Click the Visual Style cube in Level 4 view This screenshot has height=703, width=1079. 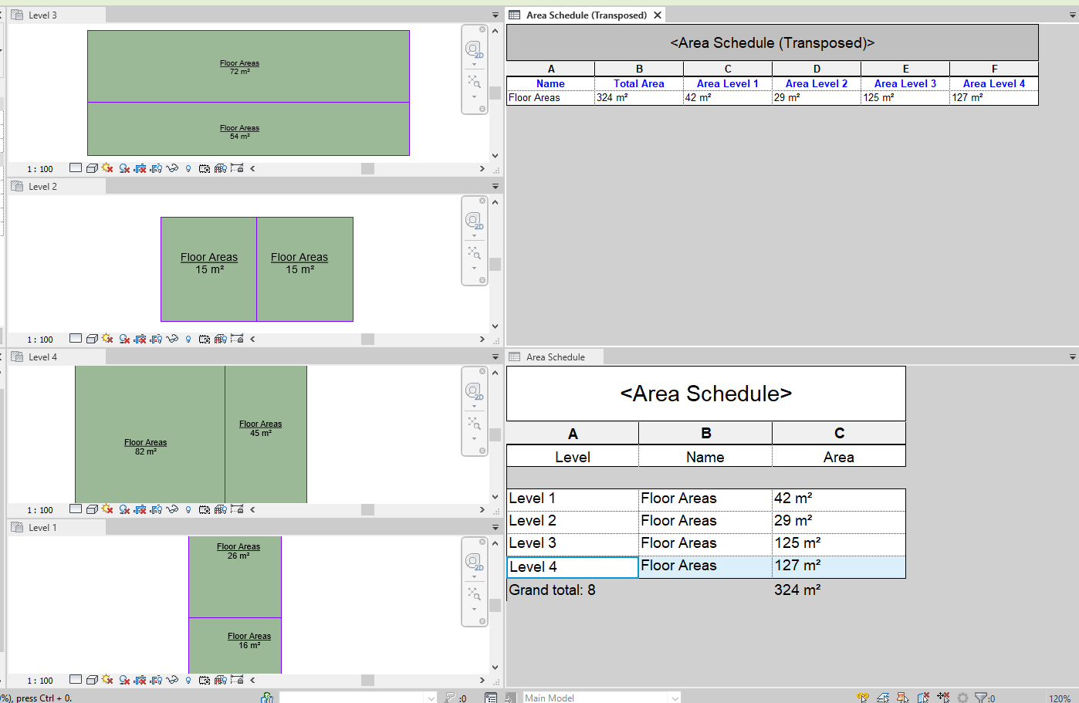coord(93,509)
